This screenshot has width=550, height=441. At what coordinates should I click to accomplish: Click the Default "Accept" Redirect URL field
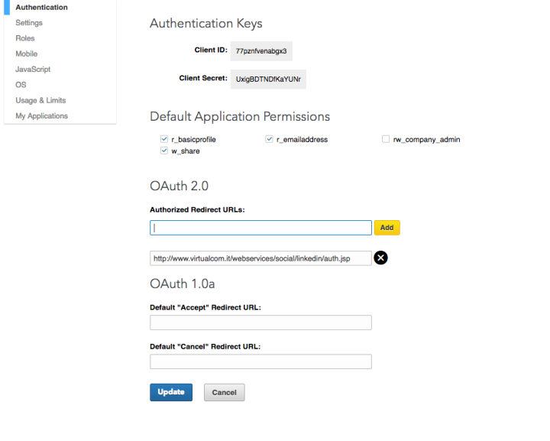click(x=260, y=323)
